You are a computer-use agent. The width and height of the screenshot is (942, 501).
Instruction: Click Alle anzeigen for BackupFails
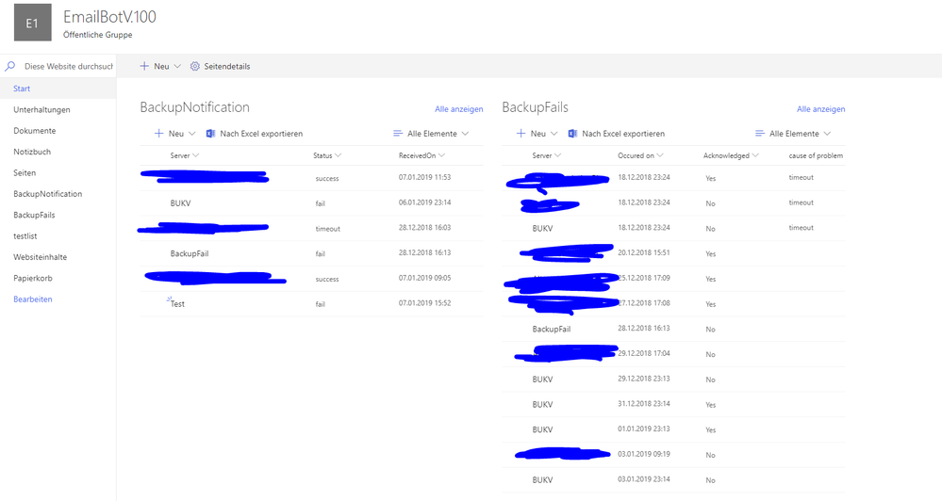(820, 108)
